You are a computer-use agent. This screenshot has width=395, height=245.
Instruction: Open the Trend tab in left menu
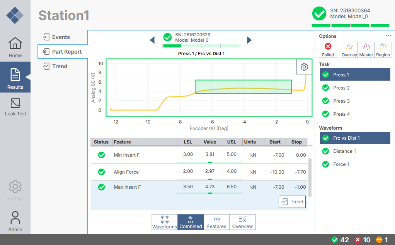pyautogui.click(x=63, y=66)
